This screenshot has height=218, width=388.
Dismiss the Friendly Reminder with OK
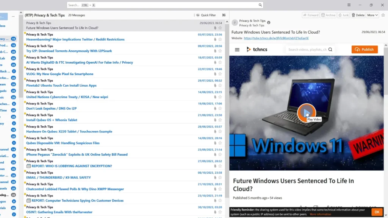point(377,212)
